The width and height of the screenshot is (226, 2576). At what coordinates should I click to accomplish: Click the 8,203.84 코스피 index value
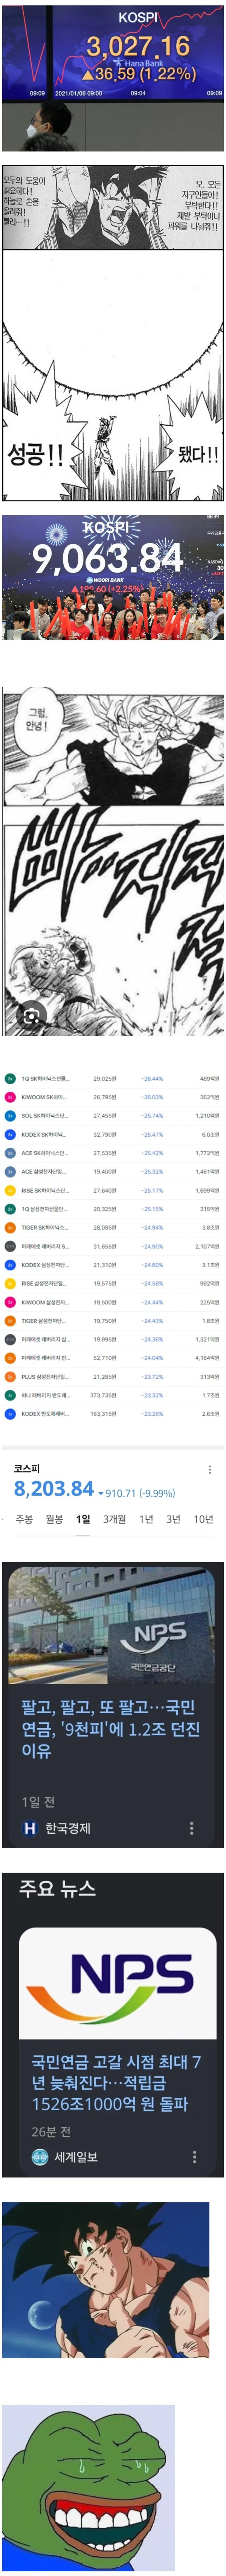54,1489
